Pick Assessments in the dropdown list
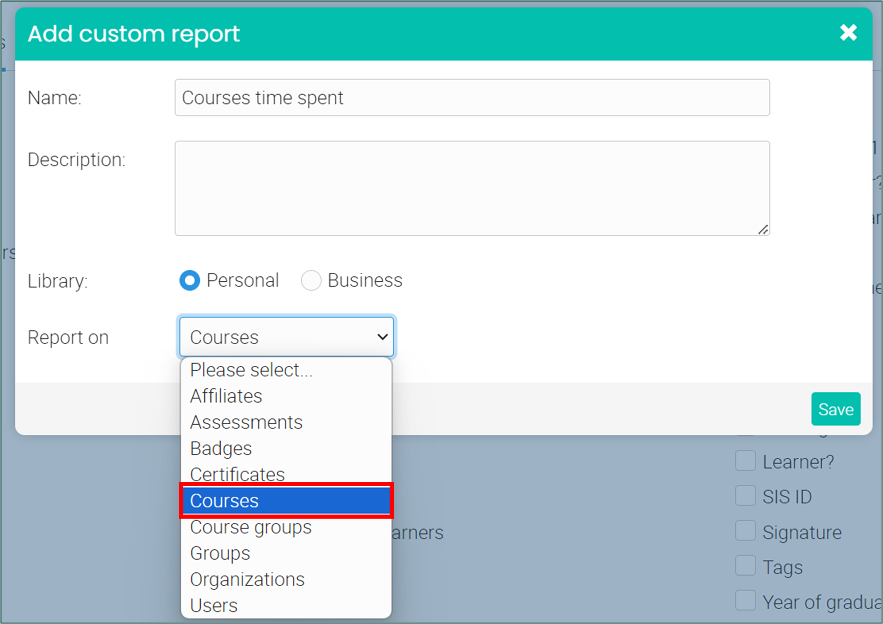The image size is (883, 624). point(246,422)
